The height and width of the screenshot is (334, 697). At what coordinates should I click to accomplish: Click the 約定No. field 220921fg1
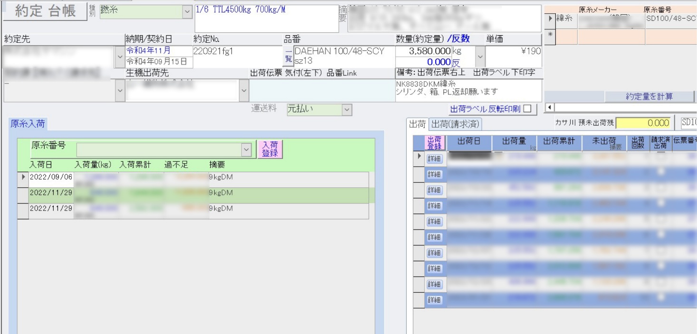[238, 56]
